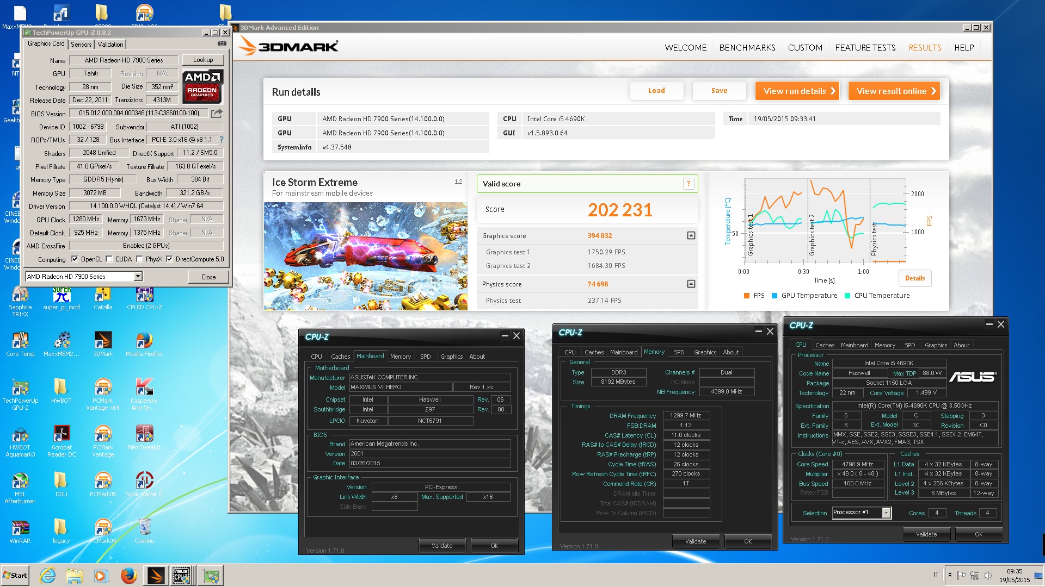Open the Processor #1 selection dropdown in CPU-Z

887,513
